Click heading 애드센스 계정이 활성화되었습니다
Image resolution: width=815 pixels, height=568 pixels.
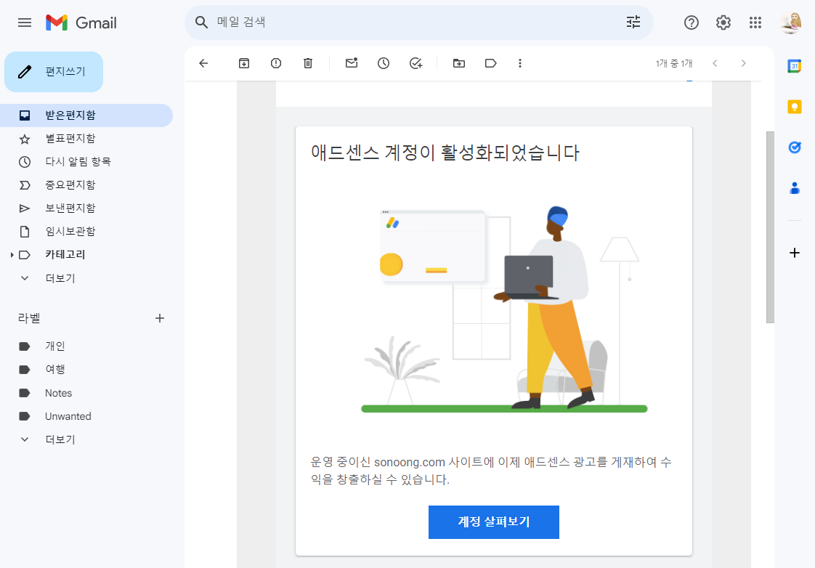[x=445, y=153]
